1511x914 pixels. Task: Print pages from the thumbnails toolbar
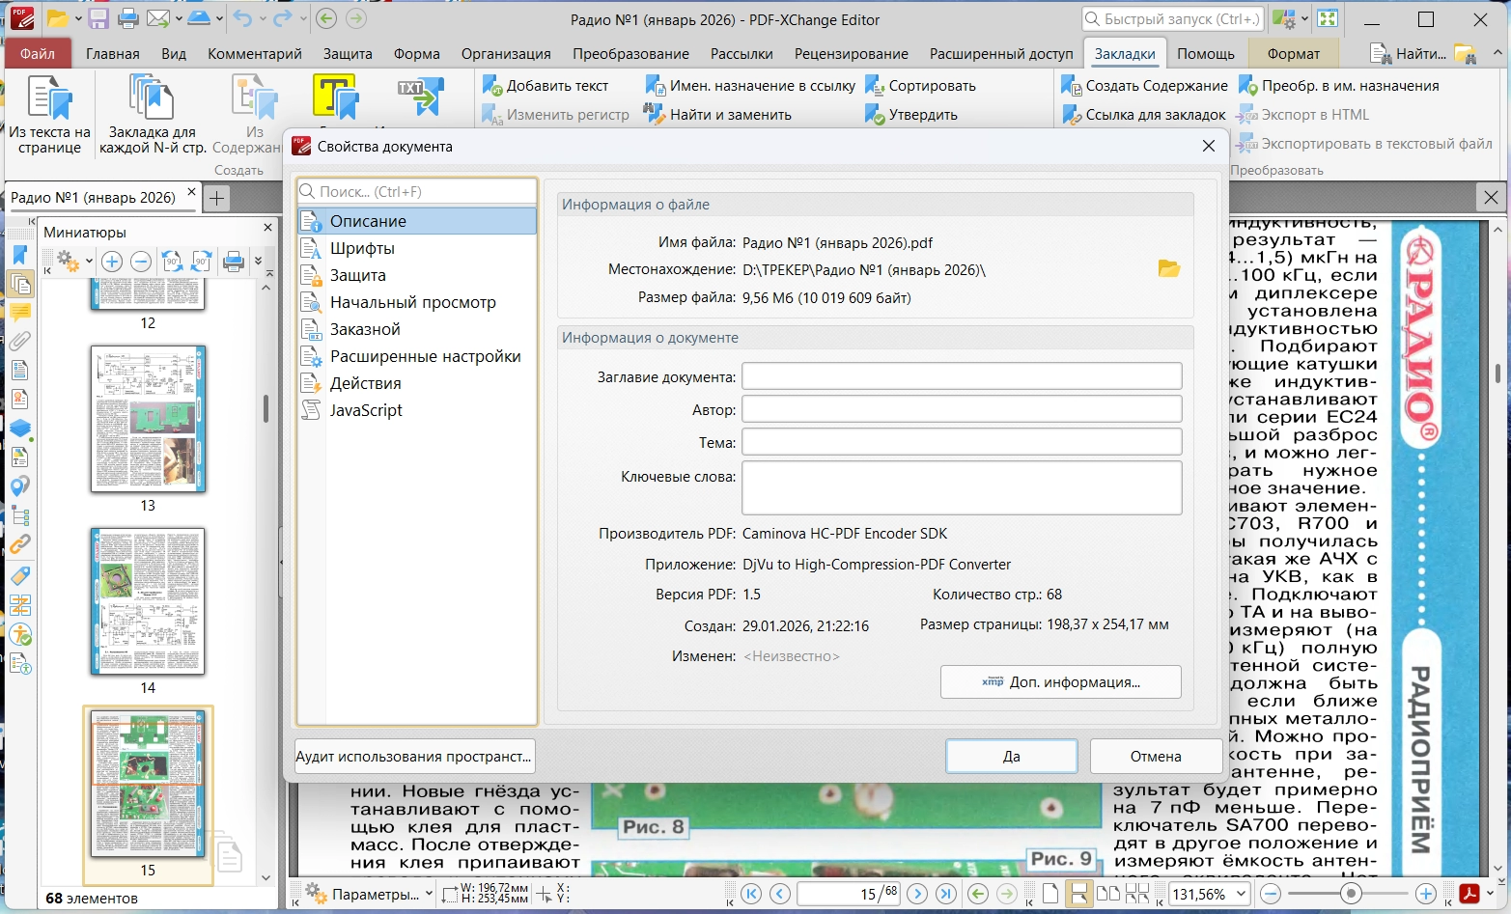234,262
